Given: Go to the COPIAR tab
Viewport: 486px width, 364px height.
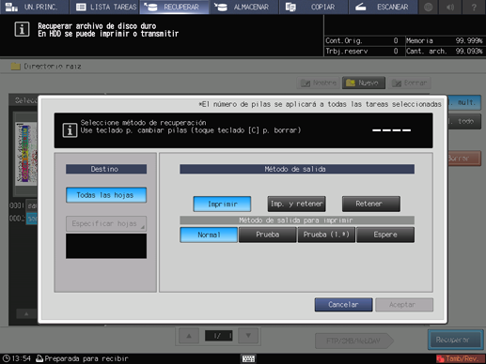Looking at the screenshot, I should tap(314, 7).
